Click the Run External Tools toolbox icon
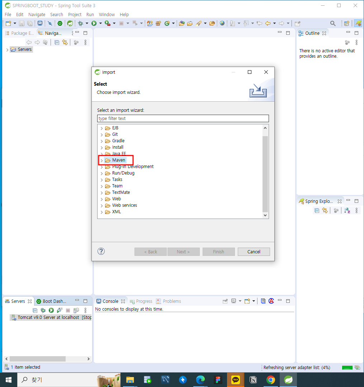The image size is (364, 387). click(108, 23)
